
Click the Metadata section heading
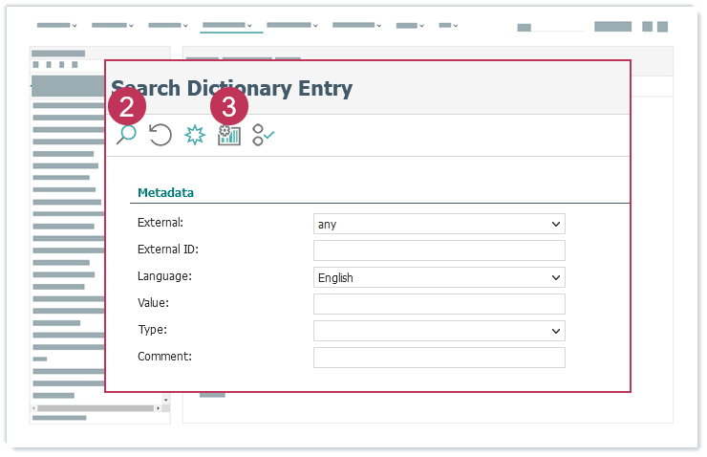pos(165,192)
